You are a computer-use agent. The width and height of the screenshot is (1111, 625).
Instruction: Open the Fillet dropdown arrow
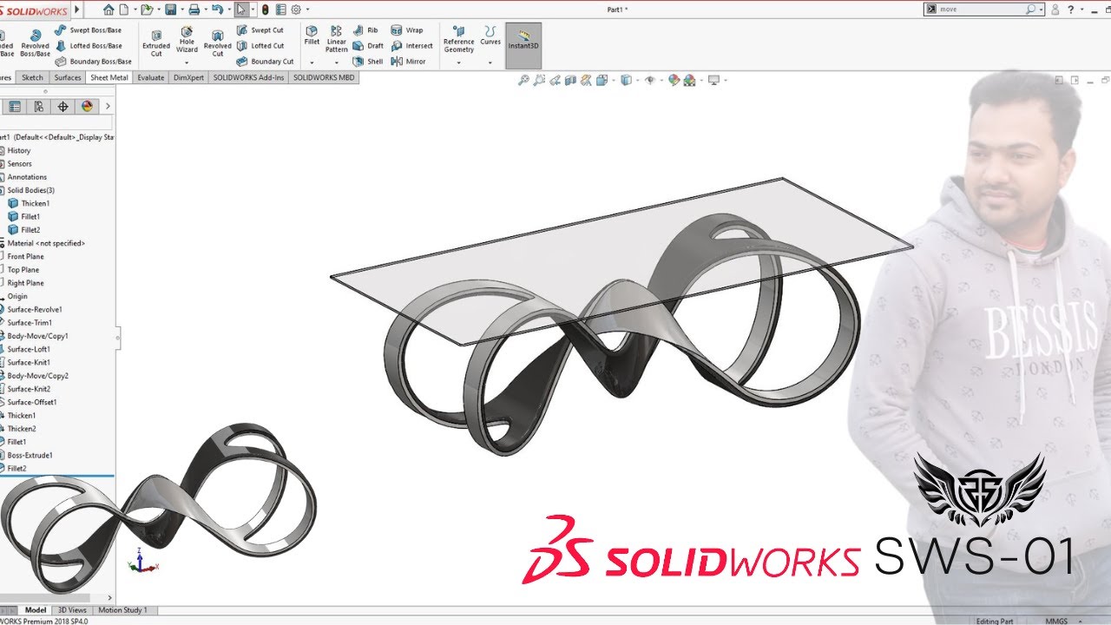click(312, 62)
